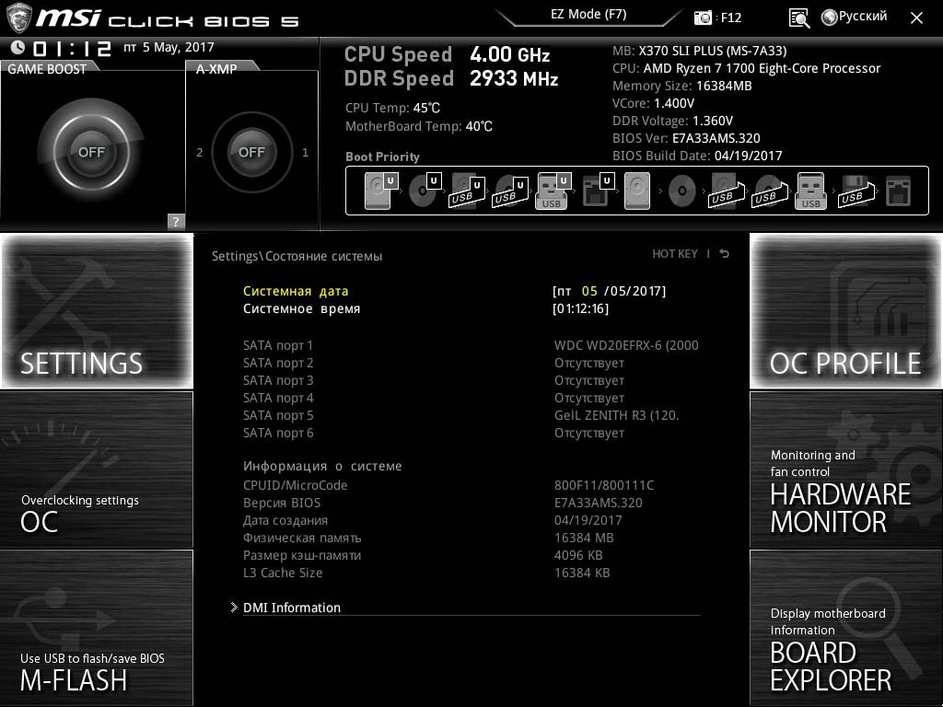
Task: Close the BIOS with the X button
Action: tap(916, 18)
